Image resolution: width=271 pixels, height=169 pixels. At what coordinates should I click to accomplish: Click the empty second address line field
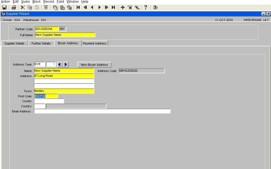(64, 81)
